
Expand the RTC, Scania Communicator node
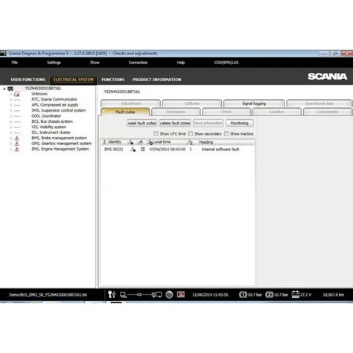(x=11, y=100)
